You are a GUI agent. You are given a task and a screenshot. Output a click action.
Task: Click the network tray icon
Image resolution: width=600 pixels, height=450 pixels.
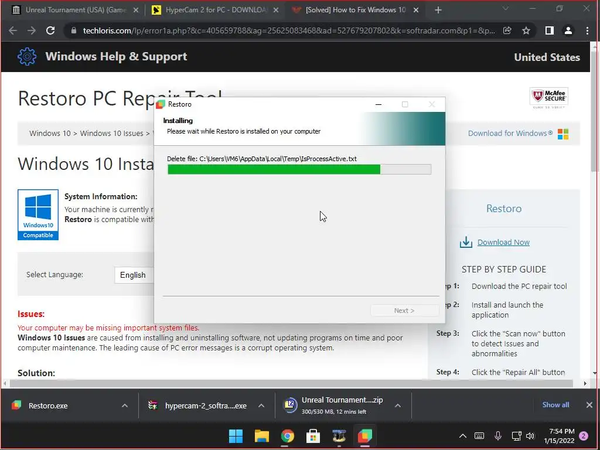[517, 436]
